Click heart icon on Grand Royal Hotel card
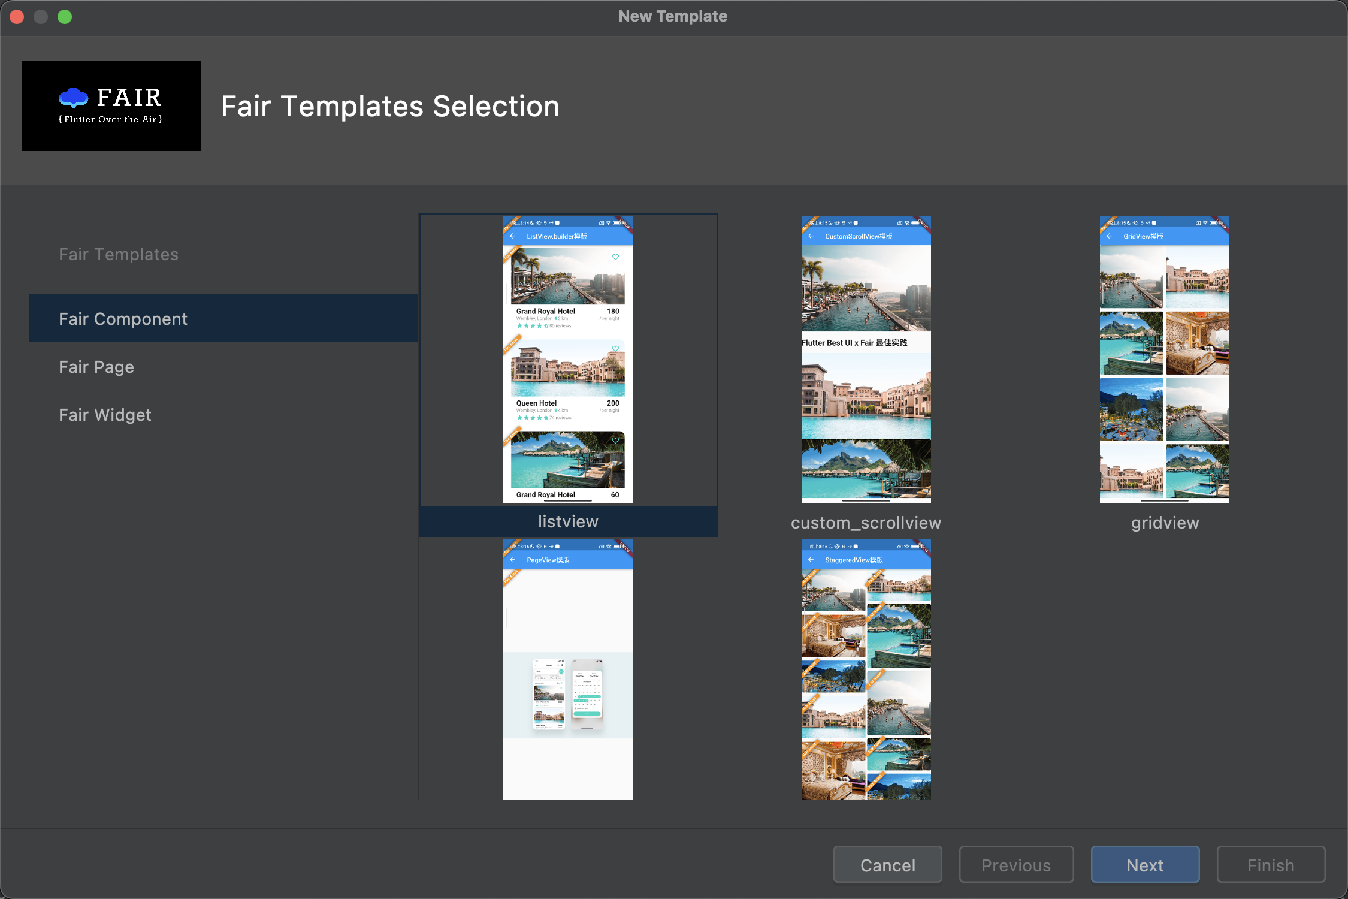 point(615,257)
